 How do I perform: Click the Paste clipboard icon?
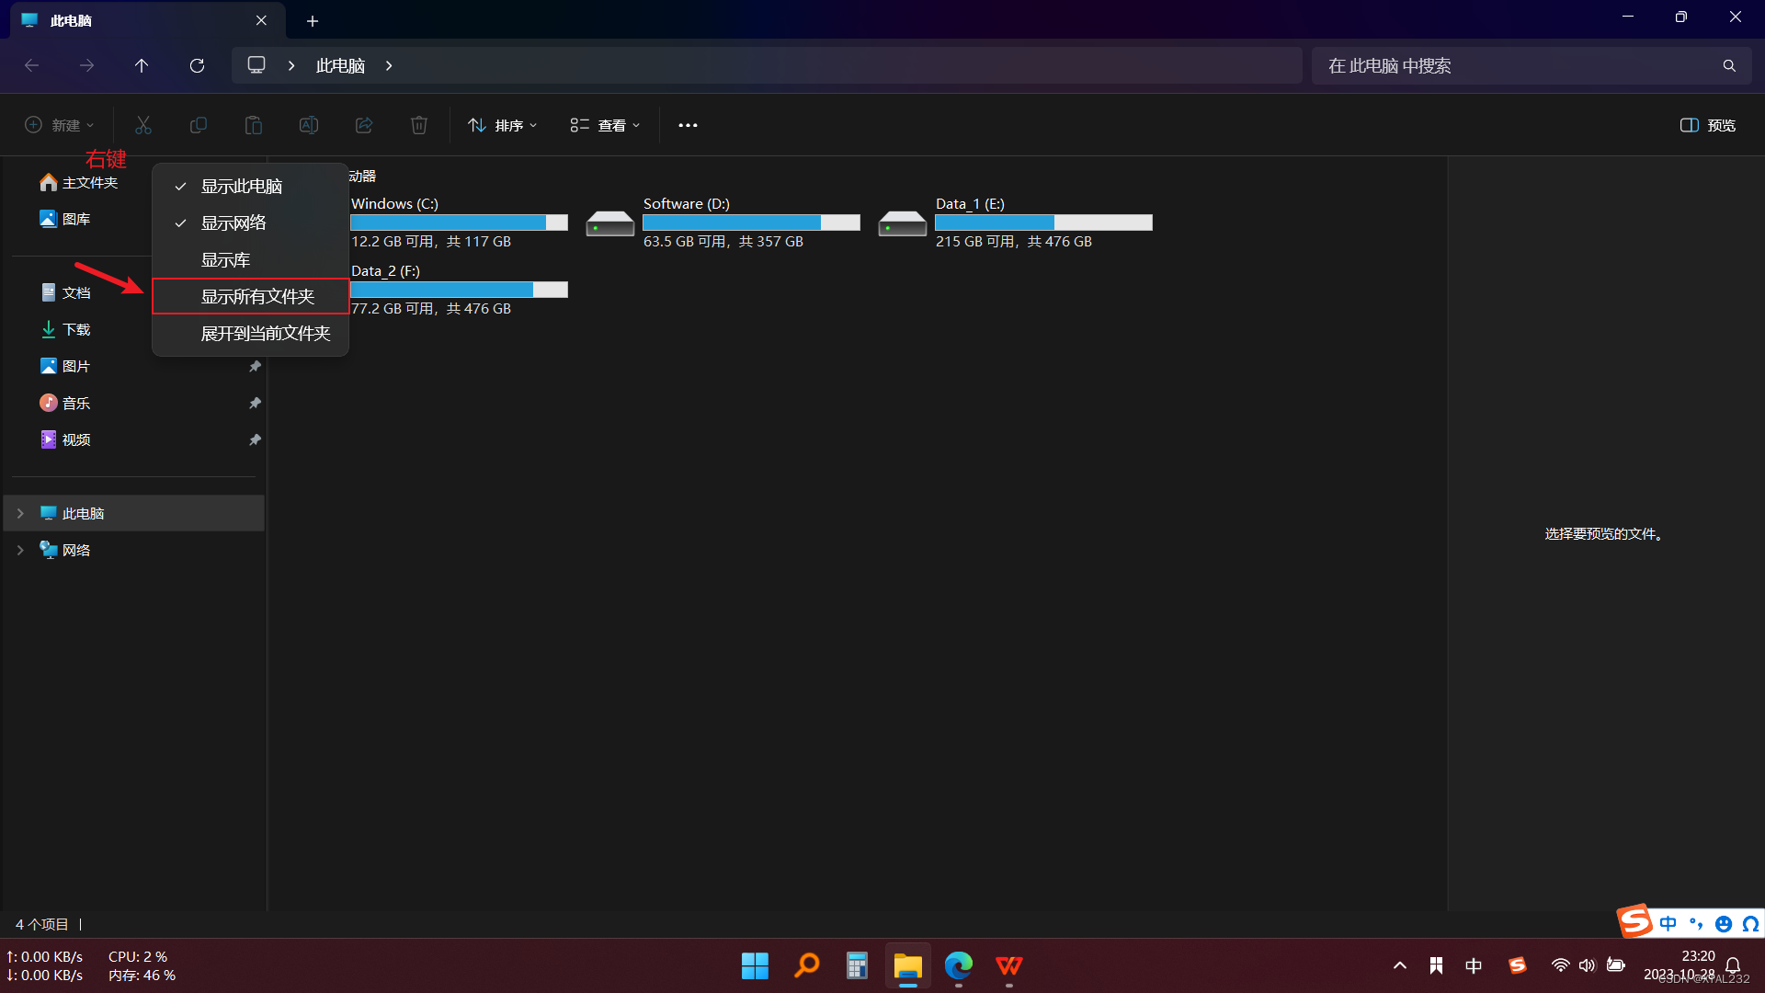click(x=254, y=125)
